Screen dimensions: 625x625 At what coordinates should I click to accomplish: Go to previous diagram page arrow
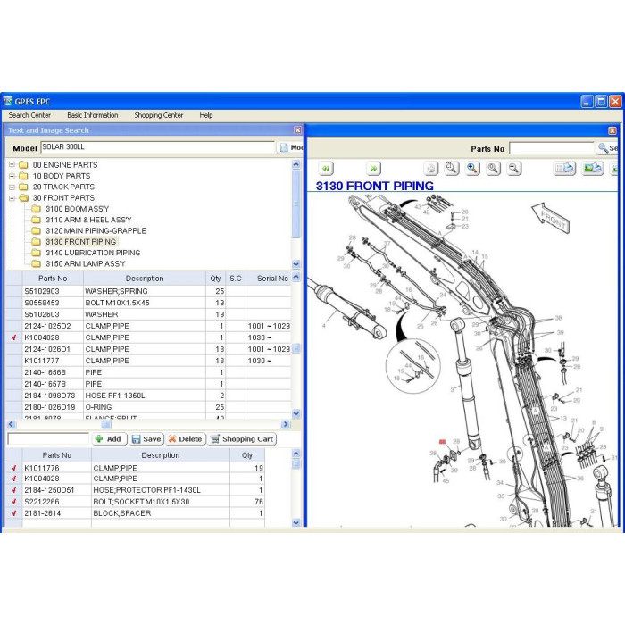click(326, 168)
